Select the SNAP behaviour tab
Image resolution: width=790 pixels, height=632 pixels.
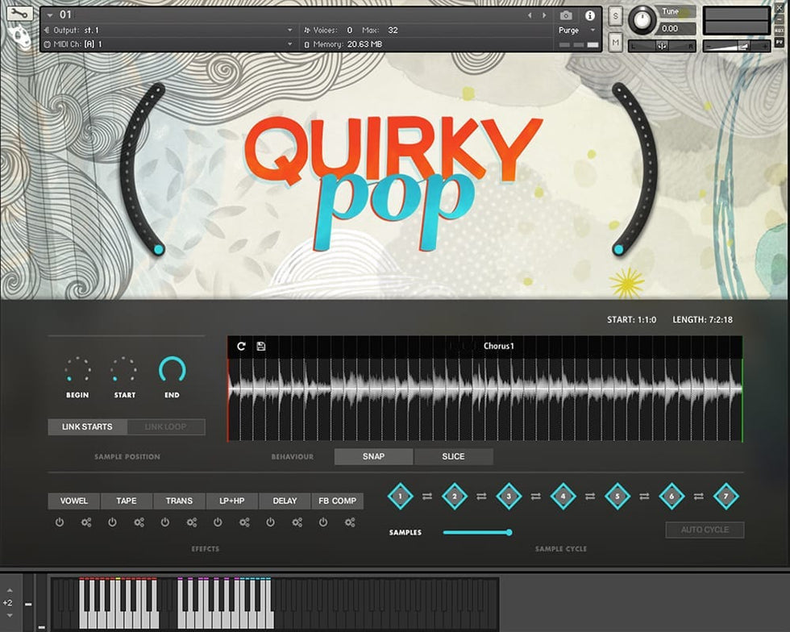pos(373,456)
